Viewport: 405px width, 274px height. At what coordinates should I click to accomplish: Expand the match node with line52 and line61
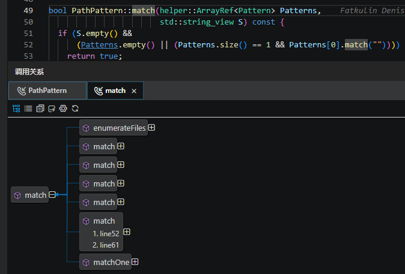[x=127, y=231]
